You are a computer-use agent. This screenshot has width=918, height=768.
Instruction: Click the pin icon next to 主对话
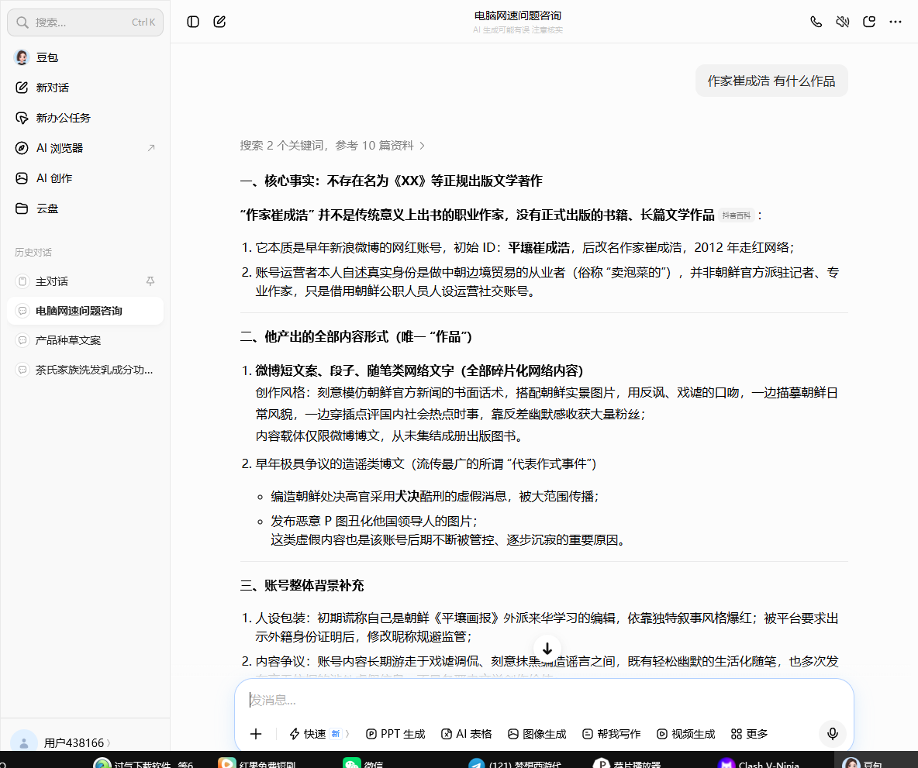150,281
